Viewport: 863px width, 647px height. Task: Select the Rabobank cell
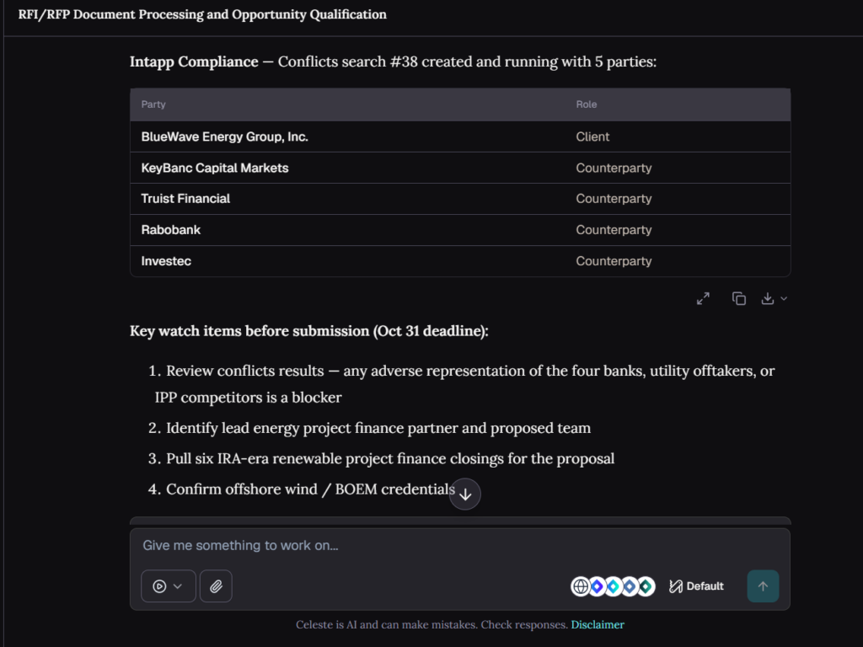(x=170, y=230)
